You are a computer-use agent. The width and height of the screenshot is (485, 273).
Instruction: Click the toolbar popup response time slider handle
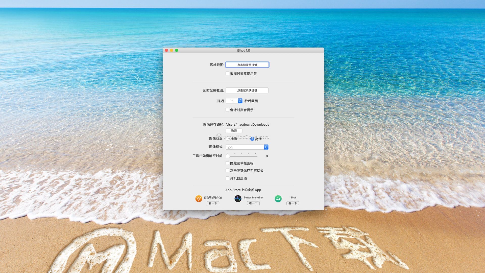point(227,156)
